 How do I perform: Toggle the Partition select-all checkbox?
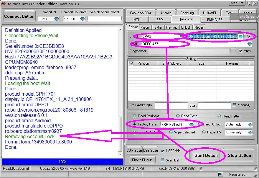[131, 63]
